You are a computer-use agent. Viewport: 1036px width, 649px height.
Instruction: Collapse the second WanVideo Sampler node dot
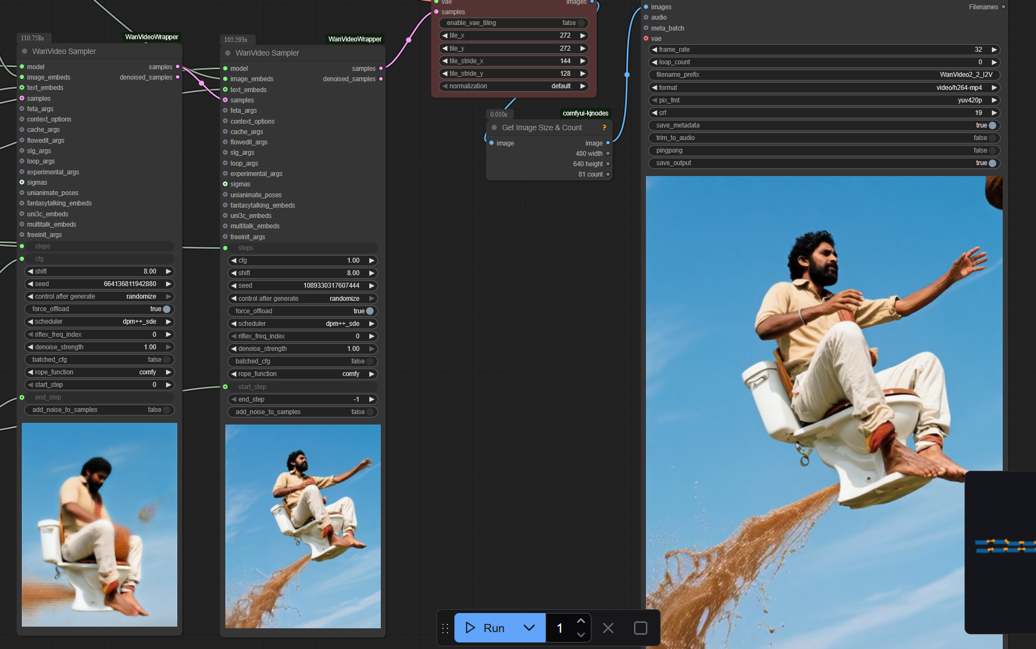coord(228,53)
